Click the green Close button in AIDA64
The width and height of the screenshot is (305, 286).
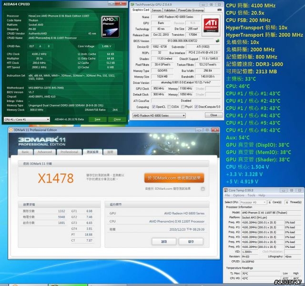pos(117,119)
